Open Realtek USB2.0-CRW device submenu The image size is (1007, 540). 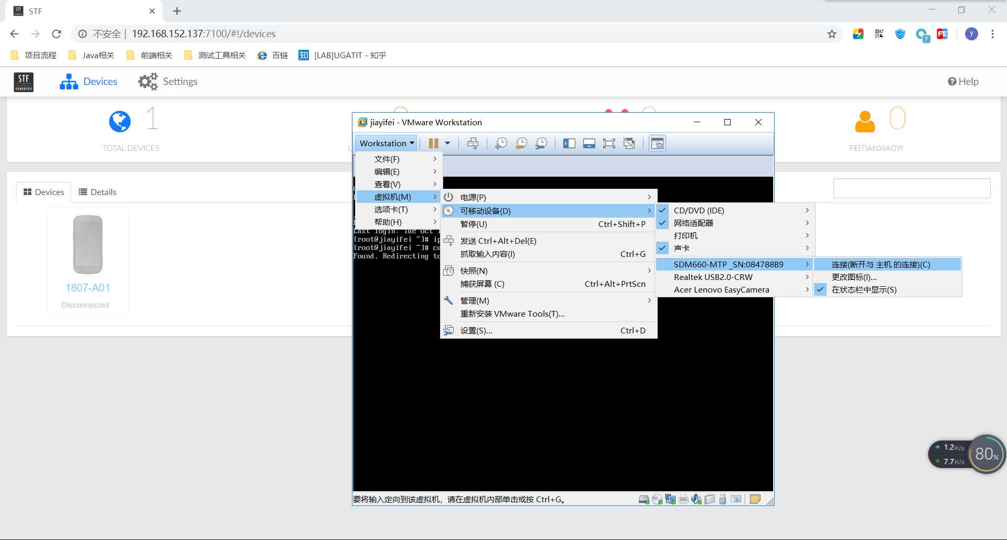coord(734,277)
